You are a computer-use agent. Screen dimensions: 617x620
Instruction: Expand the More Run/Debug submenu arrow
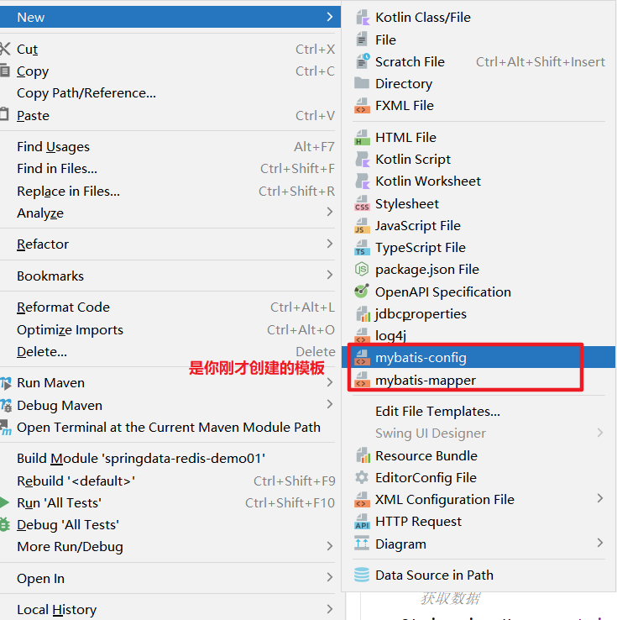point(330,546)
